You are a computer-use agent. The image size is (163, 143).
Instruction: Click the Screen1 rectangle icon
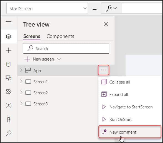[28, 82]
